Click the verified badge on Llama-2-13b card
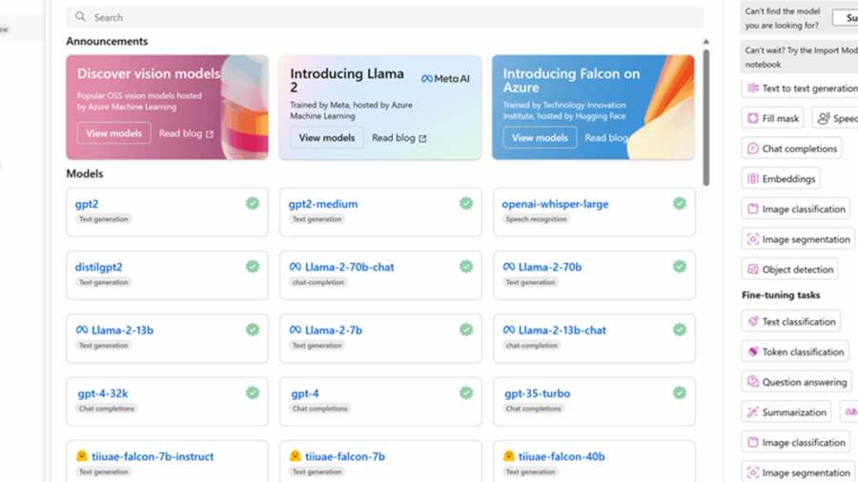Screen dimensions: 858x482 [x=253, y=330]
